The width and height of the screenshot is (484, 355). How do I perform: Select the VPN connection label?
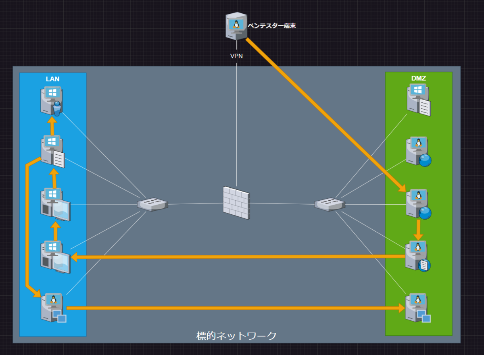point(236,56)
